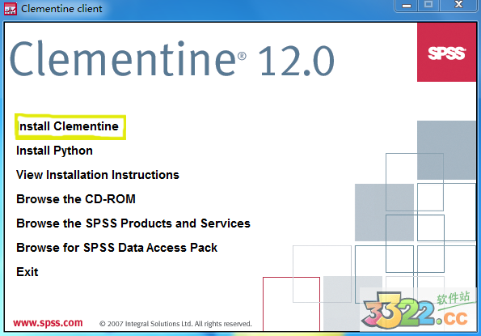Choose Install Python from the list

[54, 151]
